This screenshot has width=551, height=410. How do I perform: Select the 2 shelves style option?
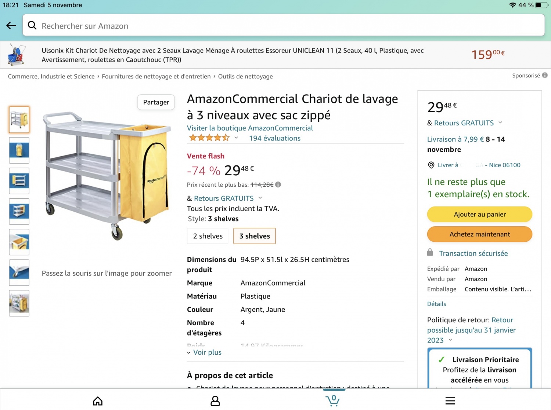click(x=208, y=236)
